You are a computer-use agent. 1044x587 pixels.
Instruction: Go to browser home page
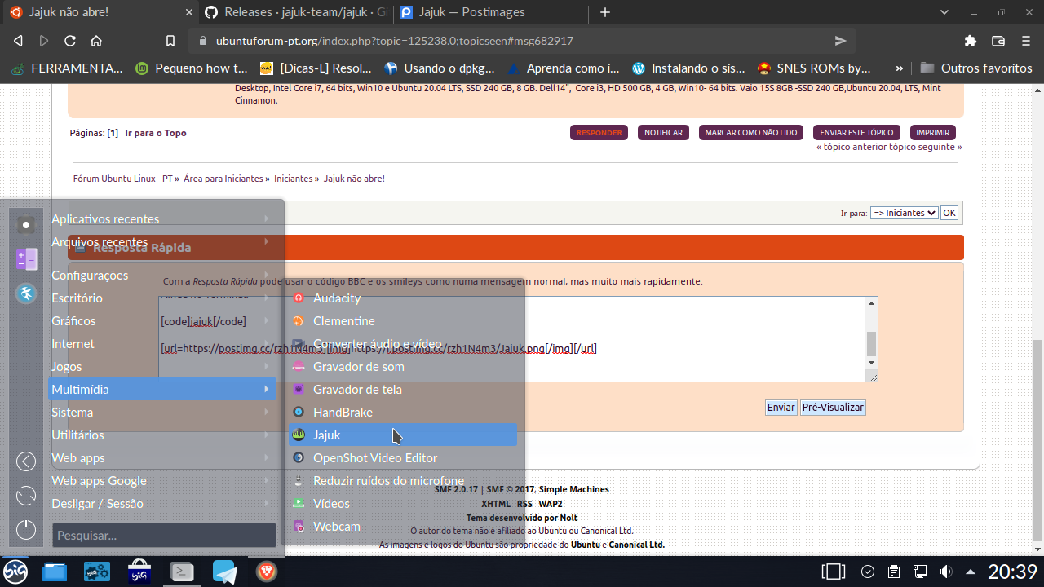pos(96,41)
